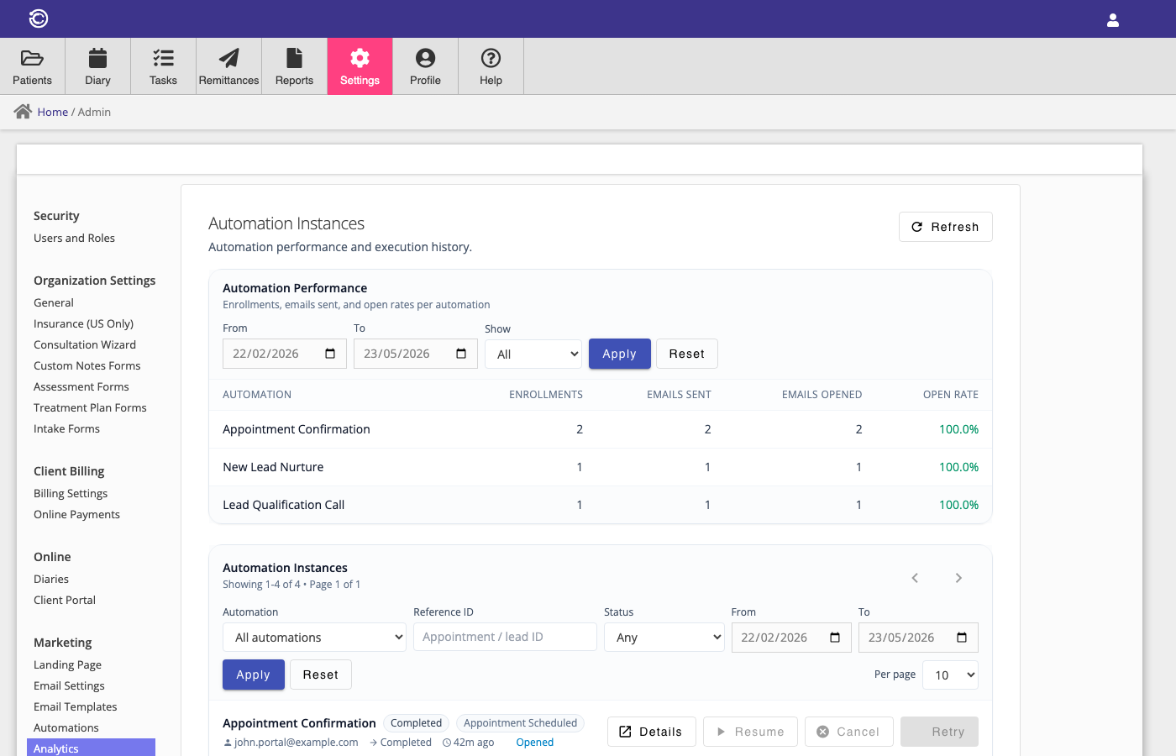Click the New Lead Nurture row

pos(601,467)
